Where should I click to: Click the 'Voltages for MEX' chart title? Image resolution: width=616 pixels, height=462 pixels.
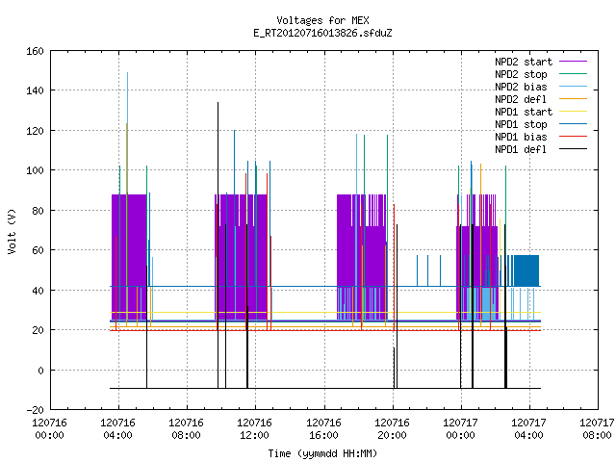322,20
